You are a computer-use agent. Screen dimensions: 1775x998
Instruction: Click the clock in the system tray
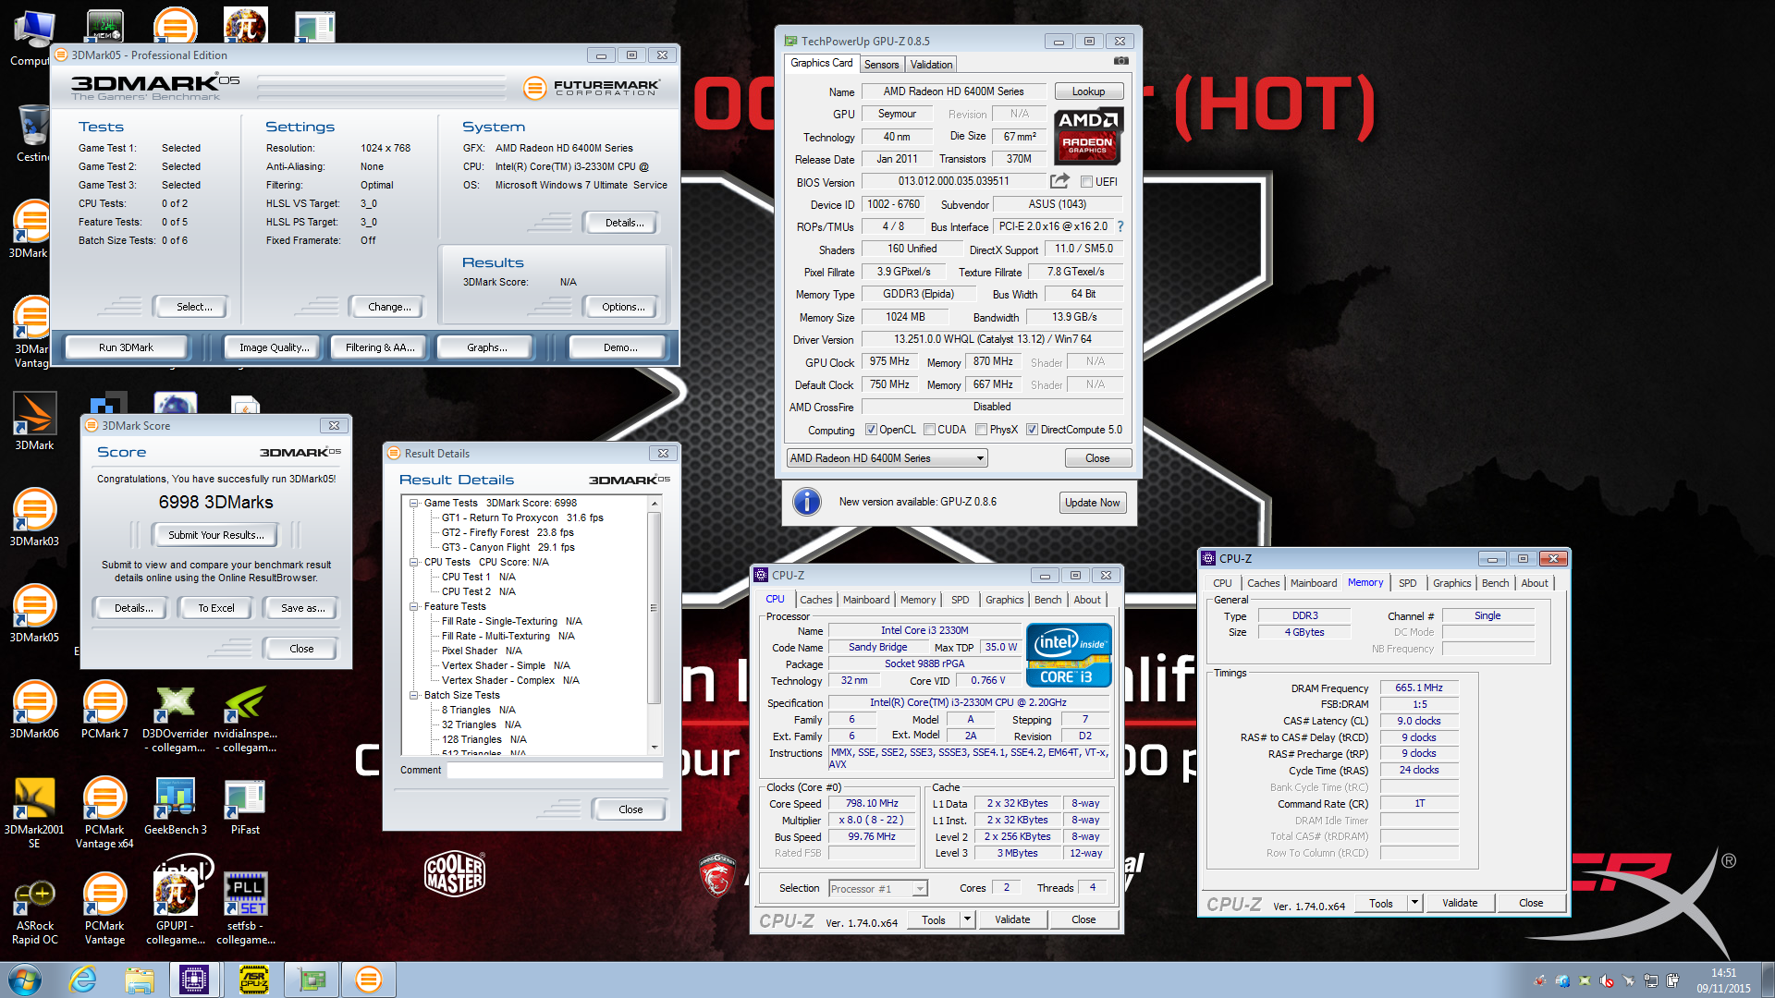1723,980
